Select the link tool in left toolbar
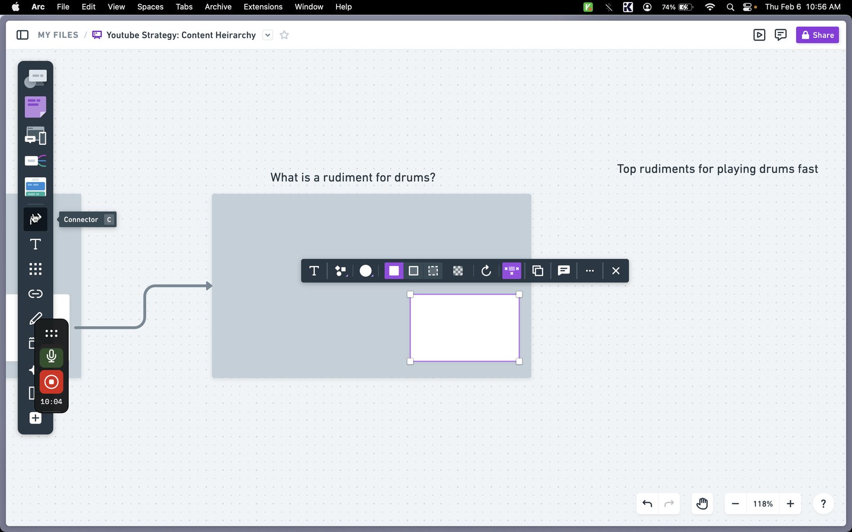 35,294
